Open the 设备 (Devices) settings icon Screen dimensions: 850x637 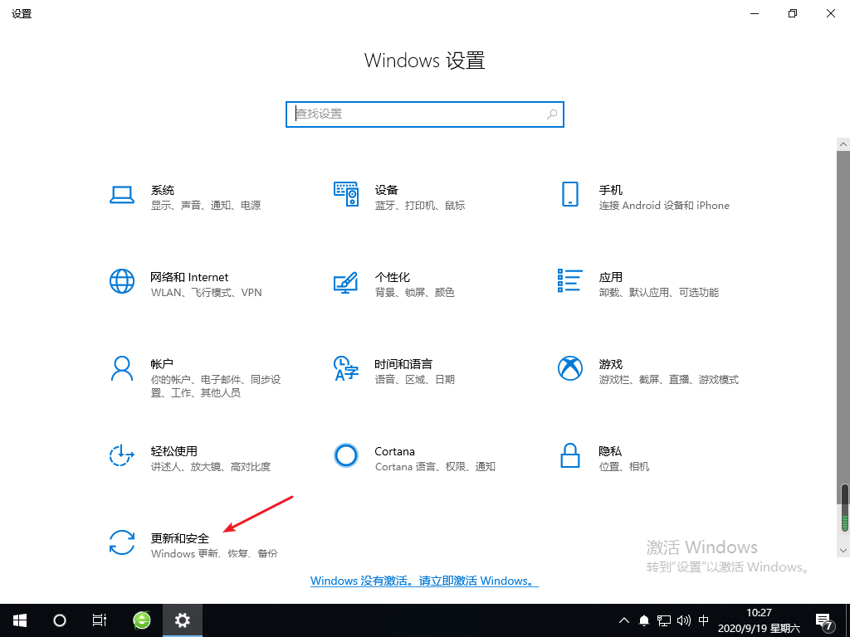click(x=345, y=194)
